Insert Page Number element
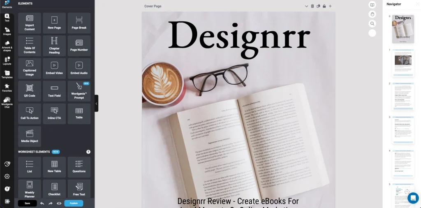Viewport: 421px width, 208px height. pyautogui.click(x=79, y=46)
